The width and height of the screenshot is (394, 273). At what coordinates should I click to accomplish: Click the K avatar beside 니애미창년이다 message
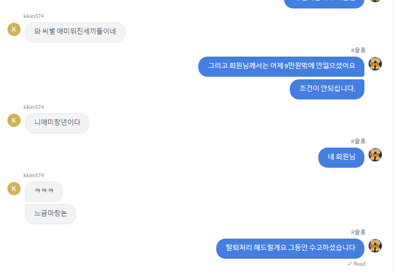tap(14, 121)
